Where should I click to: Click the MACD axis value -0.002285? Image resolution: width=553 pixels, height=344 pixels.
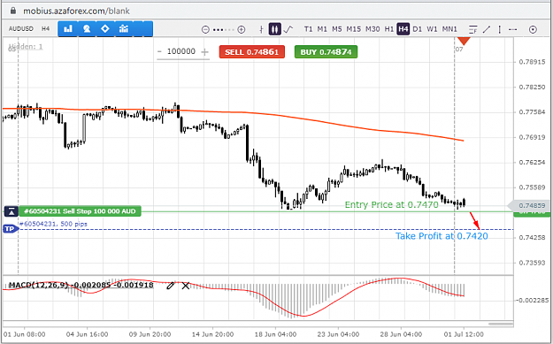pos(532,301)
